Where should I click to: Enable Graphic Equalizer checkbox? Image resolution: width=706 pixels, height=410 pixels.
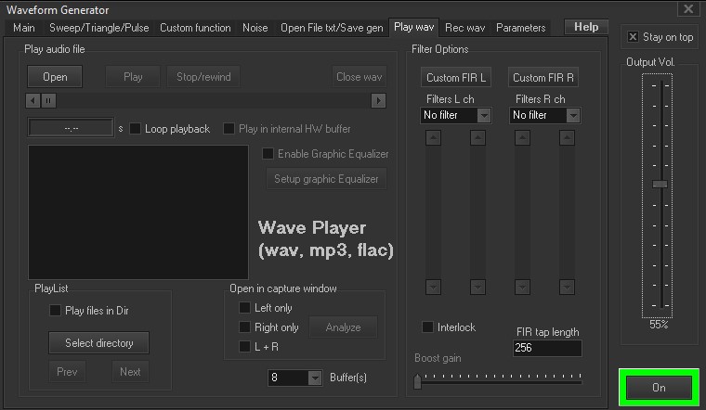(x=268, y=154)
